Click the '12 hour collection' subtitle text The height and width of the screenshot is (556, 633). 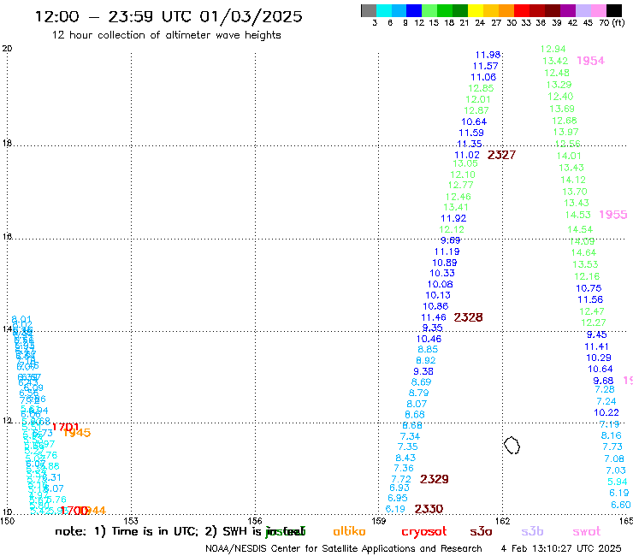(x=166, y=35)
